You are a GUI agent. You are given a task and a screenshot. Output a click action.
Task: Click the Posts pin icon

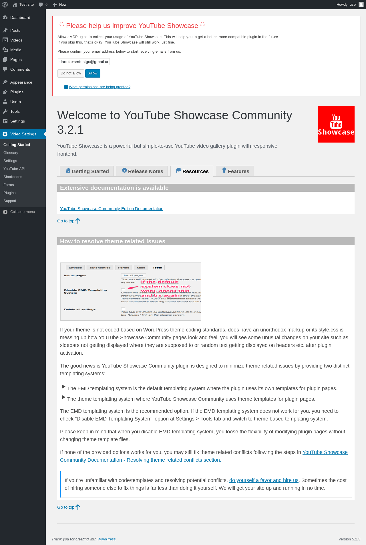tap(5, 30)
